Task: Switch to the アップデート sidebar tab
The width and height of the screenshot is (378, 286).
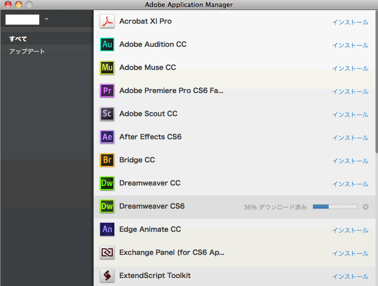Action: [x=27, y=51]
